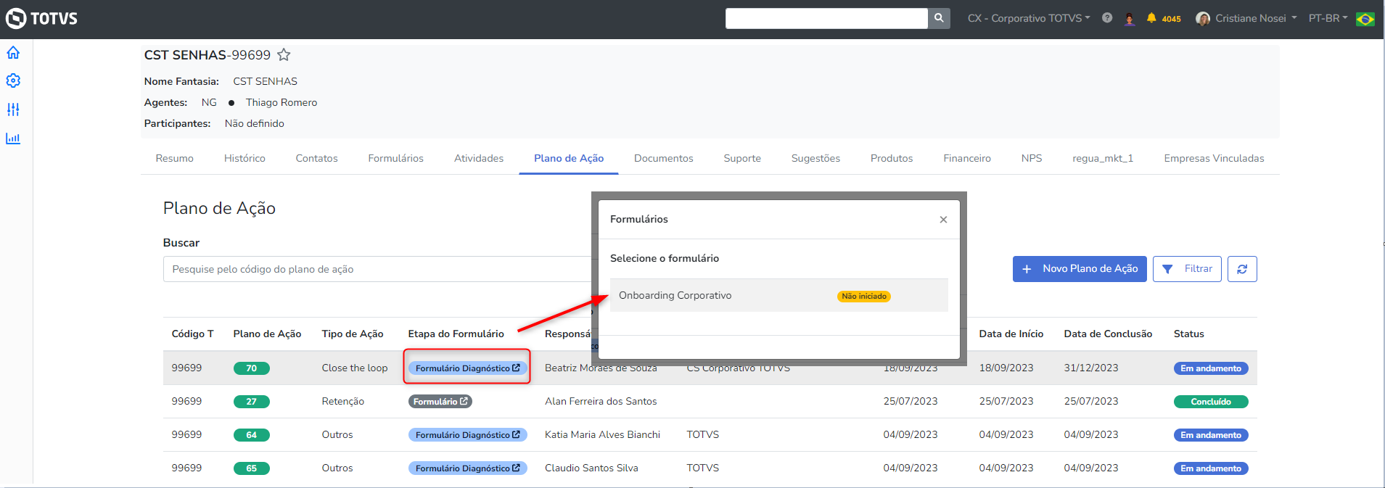Click Thiago Romero agent name
This screenshot has height=488, width=1385.
[281, 103]
